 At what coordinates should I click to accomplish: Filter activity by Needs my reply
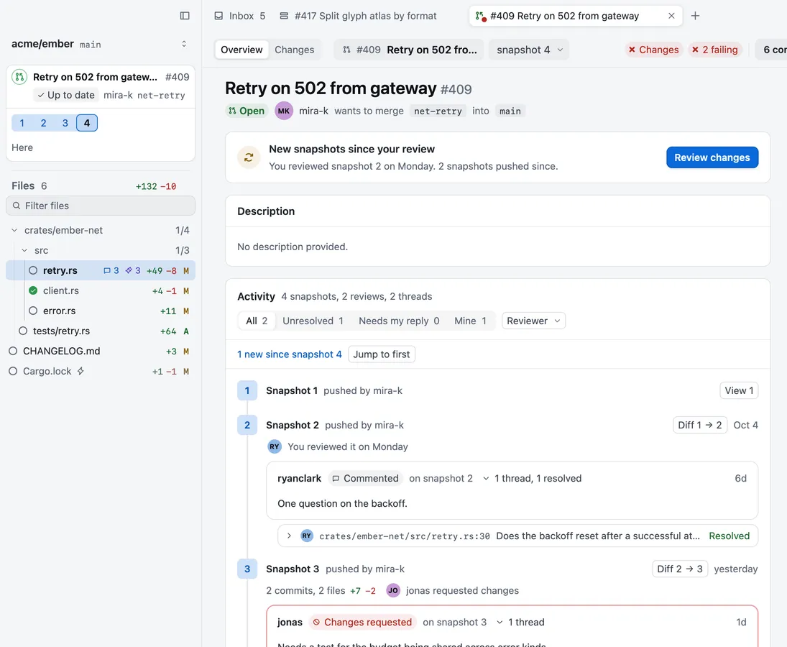pyautogui.click(x=399, y=321)
